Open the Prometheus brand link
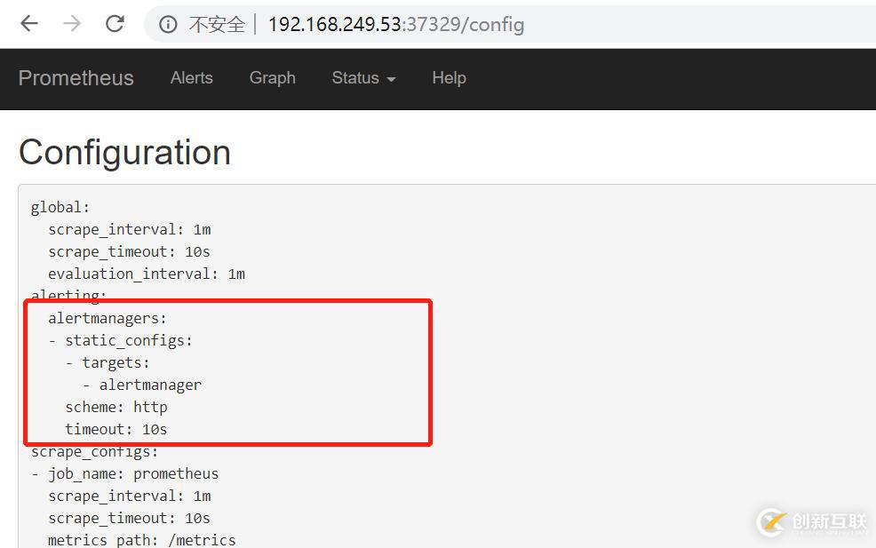This screenshot has height=548, width=876. click(76, 78)
